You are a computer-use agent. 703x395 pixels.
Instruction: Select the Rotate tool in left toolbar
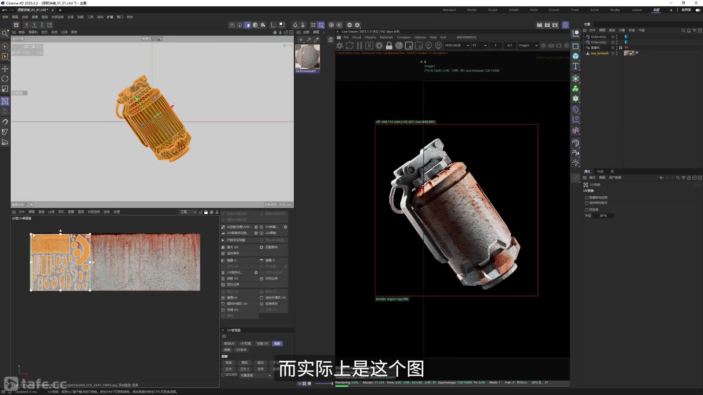pyautogui.click(x=5, y=79)
